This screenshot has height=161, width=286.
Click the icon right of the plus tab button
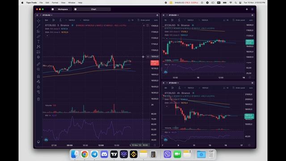point(252,9)
